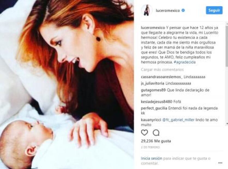Viewport: 228px width, 169px height.
Task: Open cassandrasoareslemos_ commenter profile
Action: click(x=161, y=77)
